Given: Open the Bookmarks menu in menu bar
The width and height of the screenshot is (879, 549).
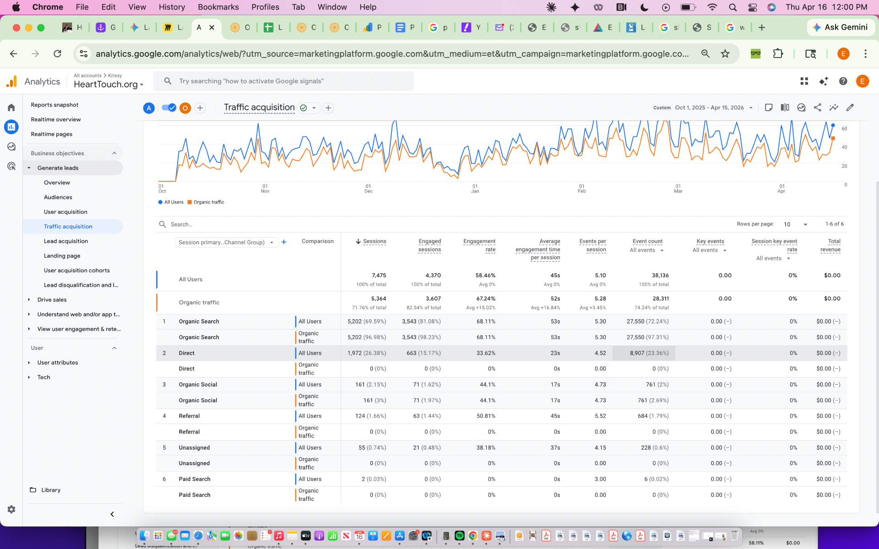Looking at the screenshot, I should pyautogui.click(x=218, y=7).
